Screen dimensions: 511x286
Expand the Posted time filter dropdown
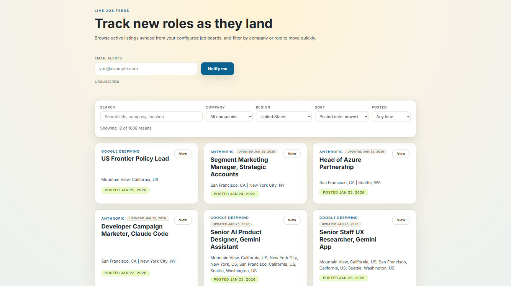(391, 116)
